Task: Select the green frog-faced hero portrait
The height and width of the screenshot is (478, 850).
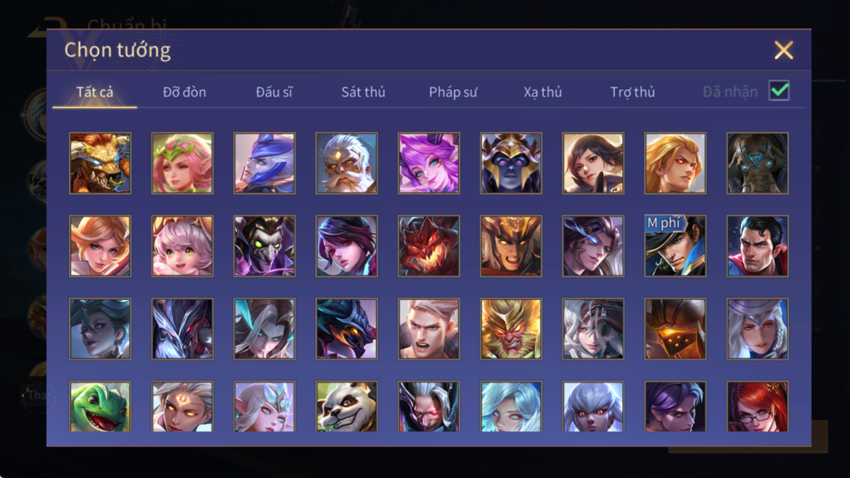Action: (100, 407)
